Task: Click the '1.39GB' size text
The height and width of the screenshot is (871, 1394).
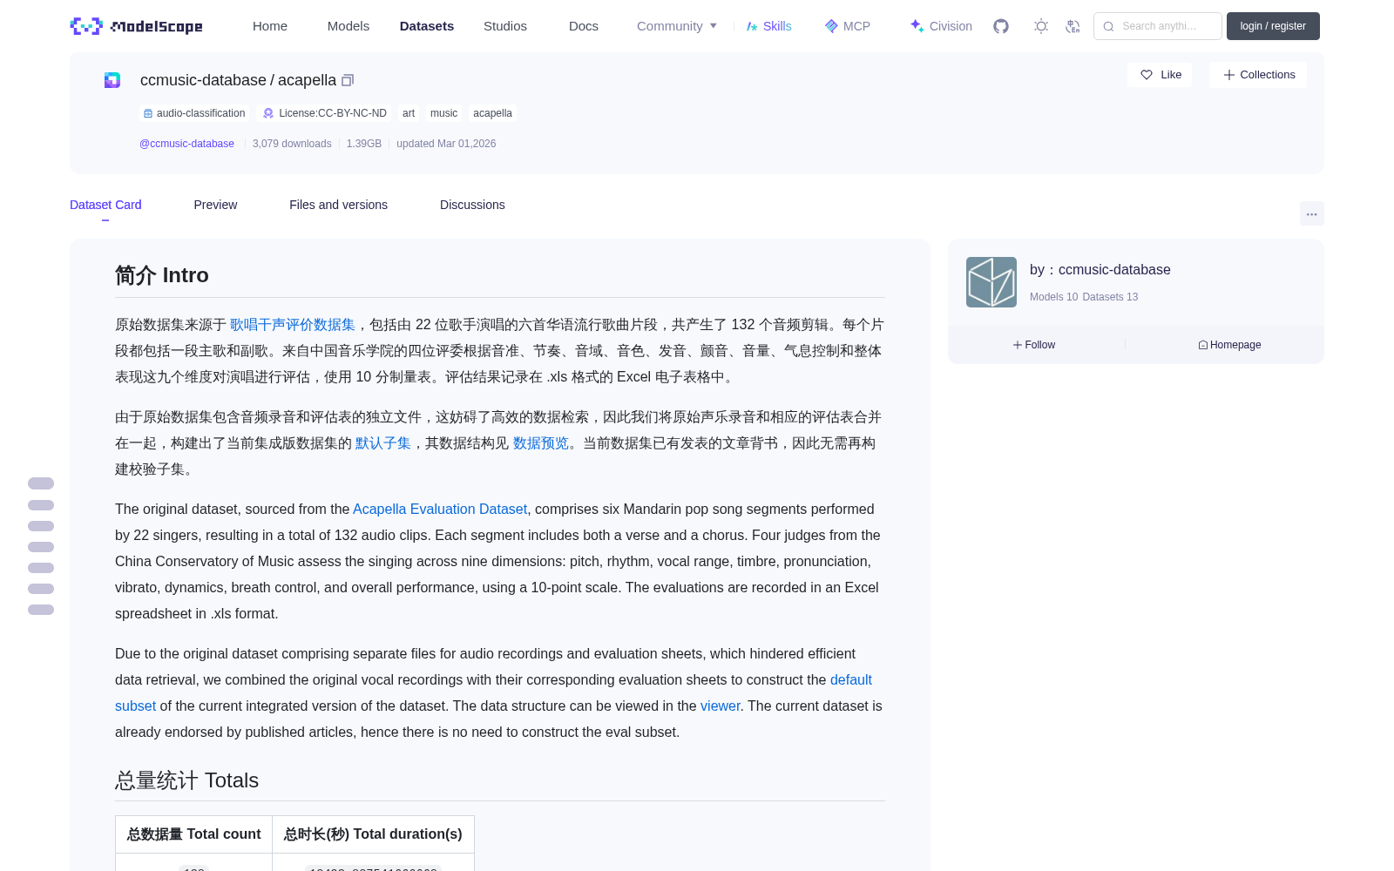Action: tap(364, 144)
